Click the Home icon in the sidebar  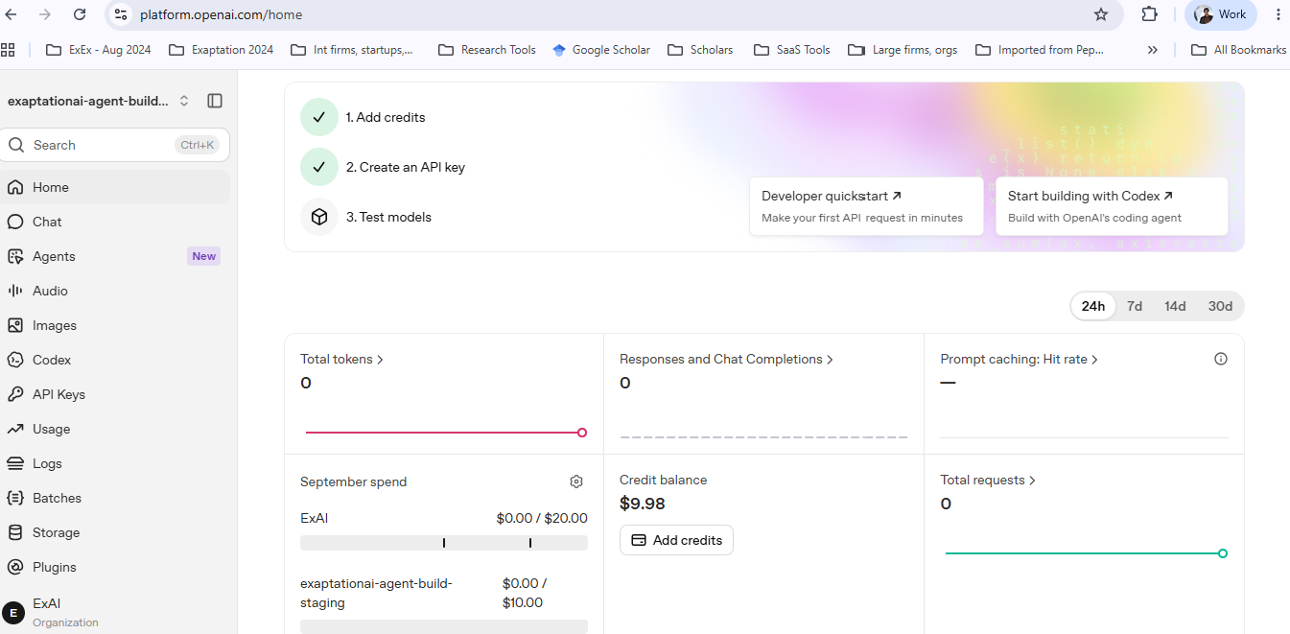pyautogui.click(x=15, y=187)
